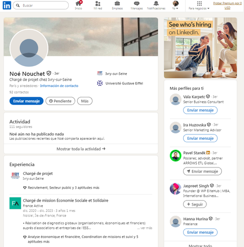Click Mostrar toda la actividad
The height and width of the screenshot is (247, 244).
click(x=81, y=149)
